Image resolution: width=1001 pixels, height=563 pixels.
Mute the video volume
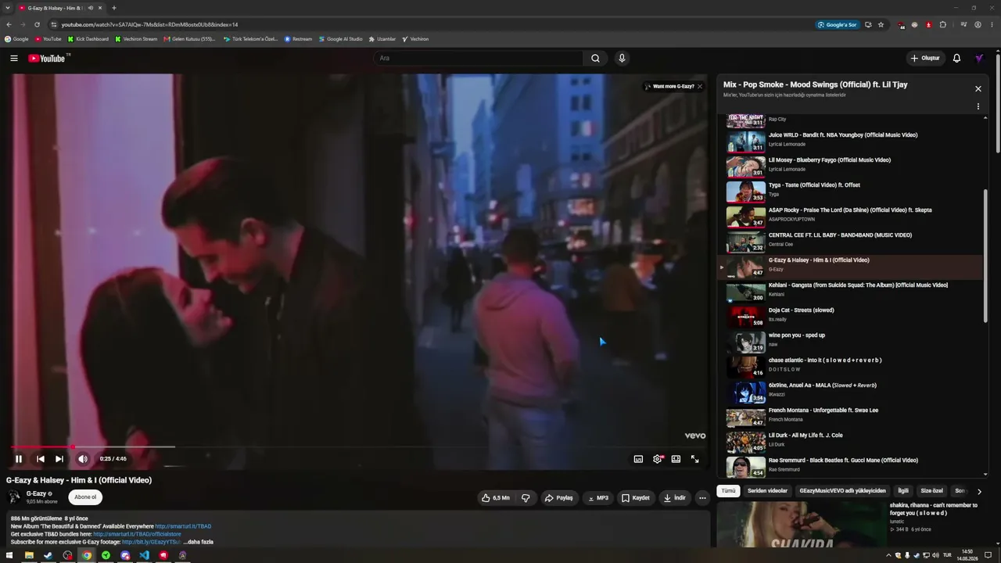[x=82, y=459]
